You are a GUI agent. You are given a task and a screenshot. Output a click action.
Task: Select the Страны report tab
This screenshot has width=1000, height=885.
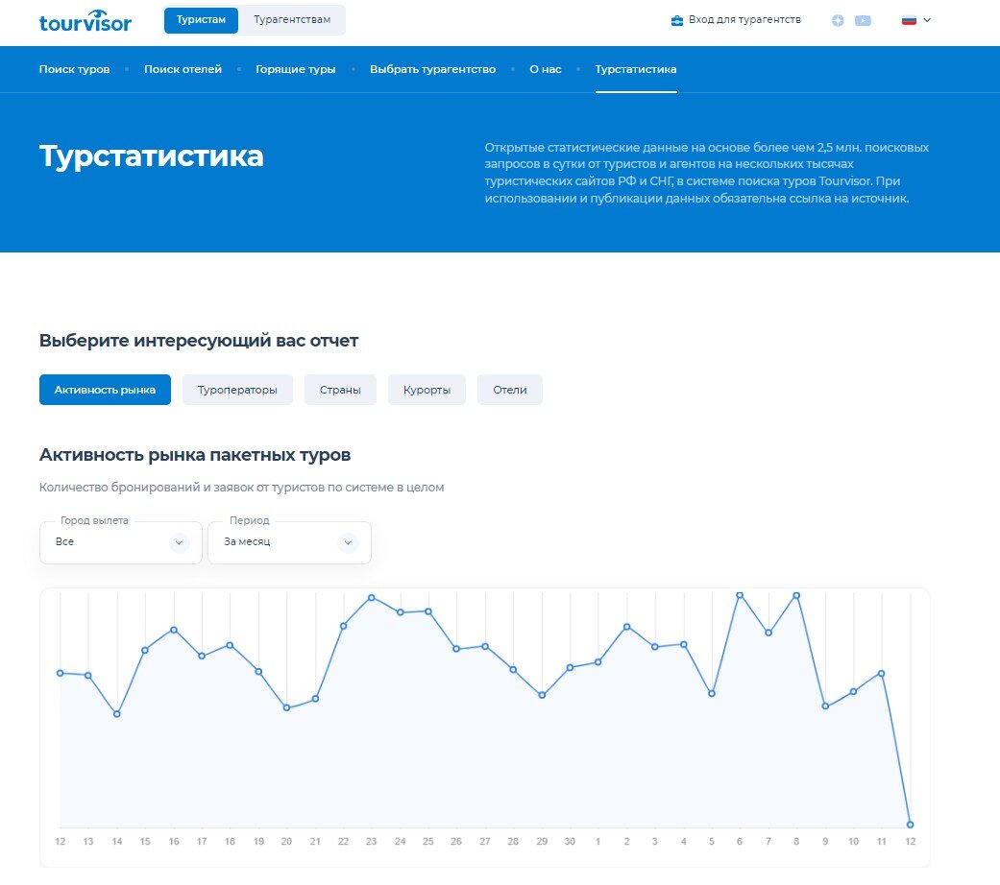tap(340, 390)
